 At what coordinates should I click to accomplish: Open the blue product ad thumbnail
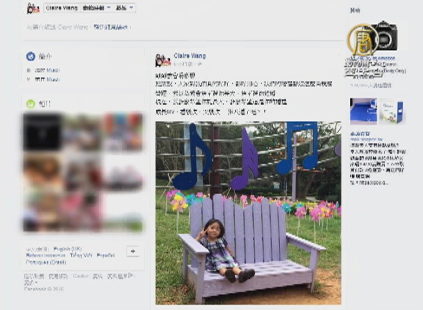pos(364,111)
